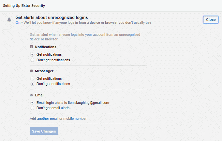Open 'Add another email or mobile number'
Image resolution: width=222 pixels, height=141 pixels.
[x=58, y=119]
